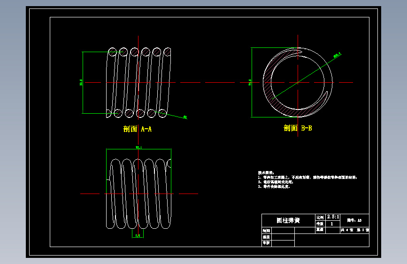This screenshot has height=264, width=407.
Task: Click the empty weight value cell
Action: click(x=332, y=230)
